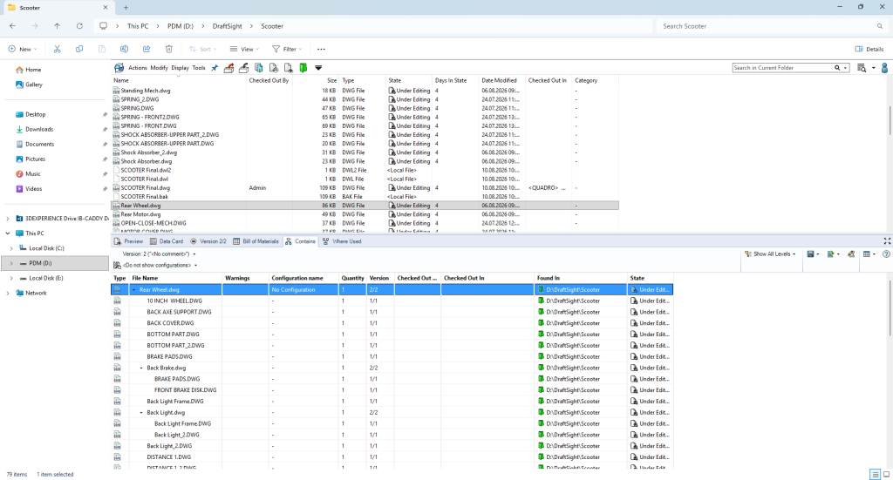Viewport: 893px width, 480px height.
Task: Open Downloads in the navigation pane
Action: coord(39,130)
